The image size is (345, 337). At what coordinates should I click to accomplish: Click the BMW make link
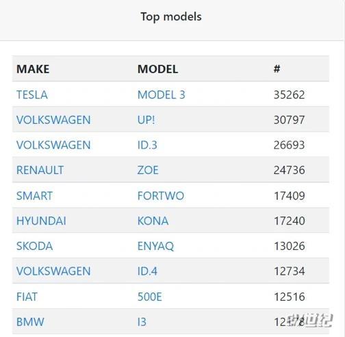(30, 322)
